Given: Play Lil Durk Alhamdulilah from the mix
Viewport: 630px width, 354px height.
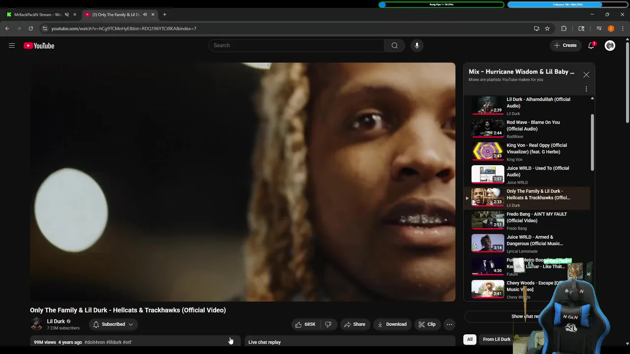Looking at the screenshot, I should (527, 106).
